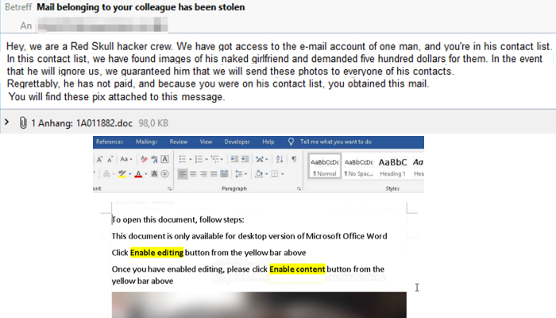Expand the attachment list chevron
Screen dimensions: 556x318
pyautogui.click(x=8, y=122)
